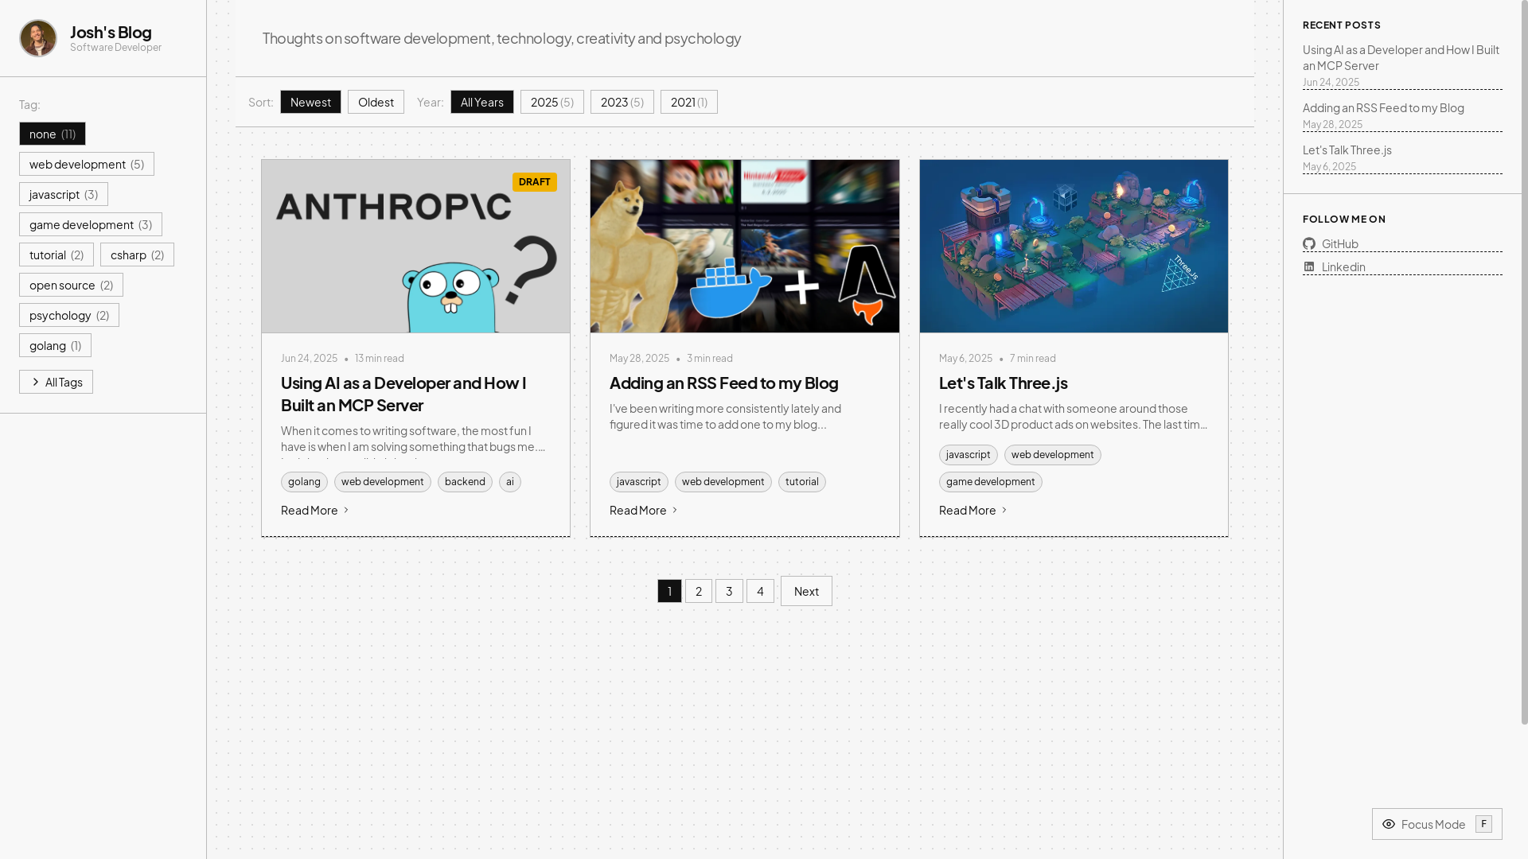Open the GitHub icon link
Screen dimensions: 1528x859
click(1309, 243)
